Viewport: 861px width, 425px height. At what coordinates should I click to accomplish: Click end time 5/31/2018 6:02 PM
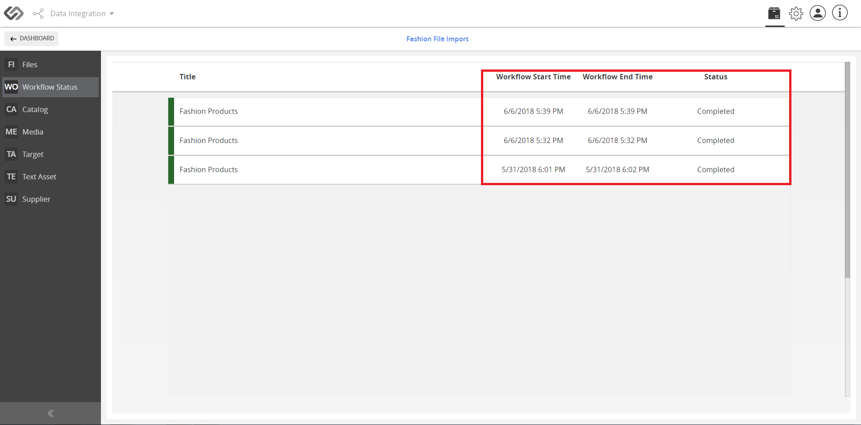click(x=617, y=169)
